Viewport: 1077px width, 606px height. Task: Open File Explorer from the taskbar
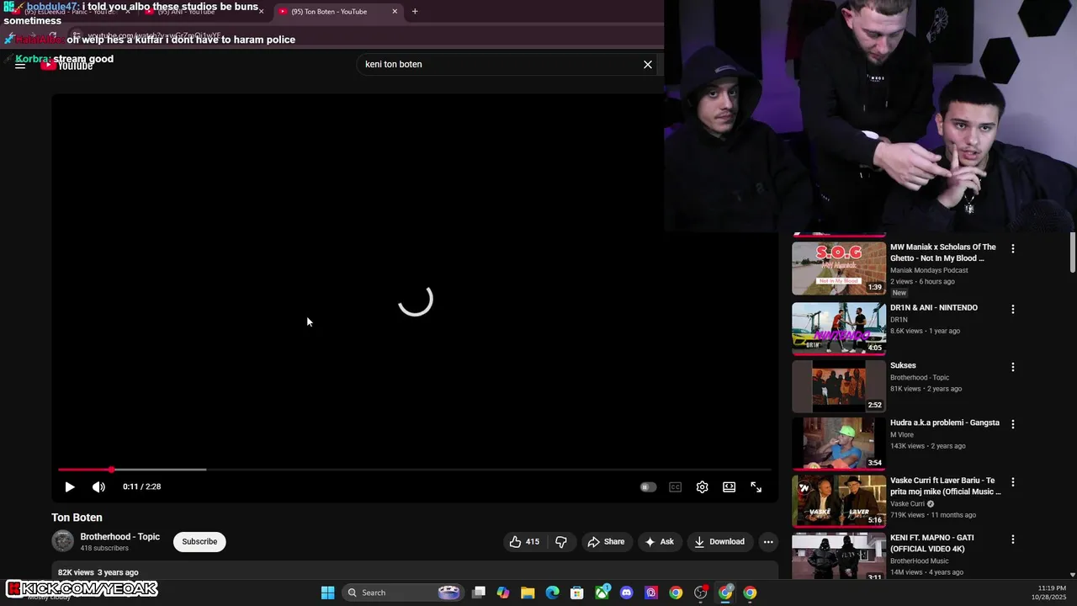click(528, 593)
